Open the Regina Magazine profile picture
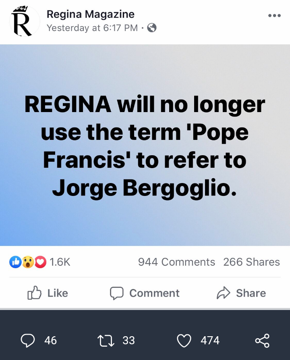Viewport: 290px width, 360px height. coord(25,21)
